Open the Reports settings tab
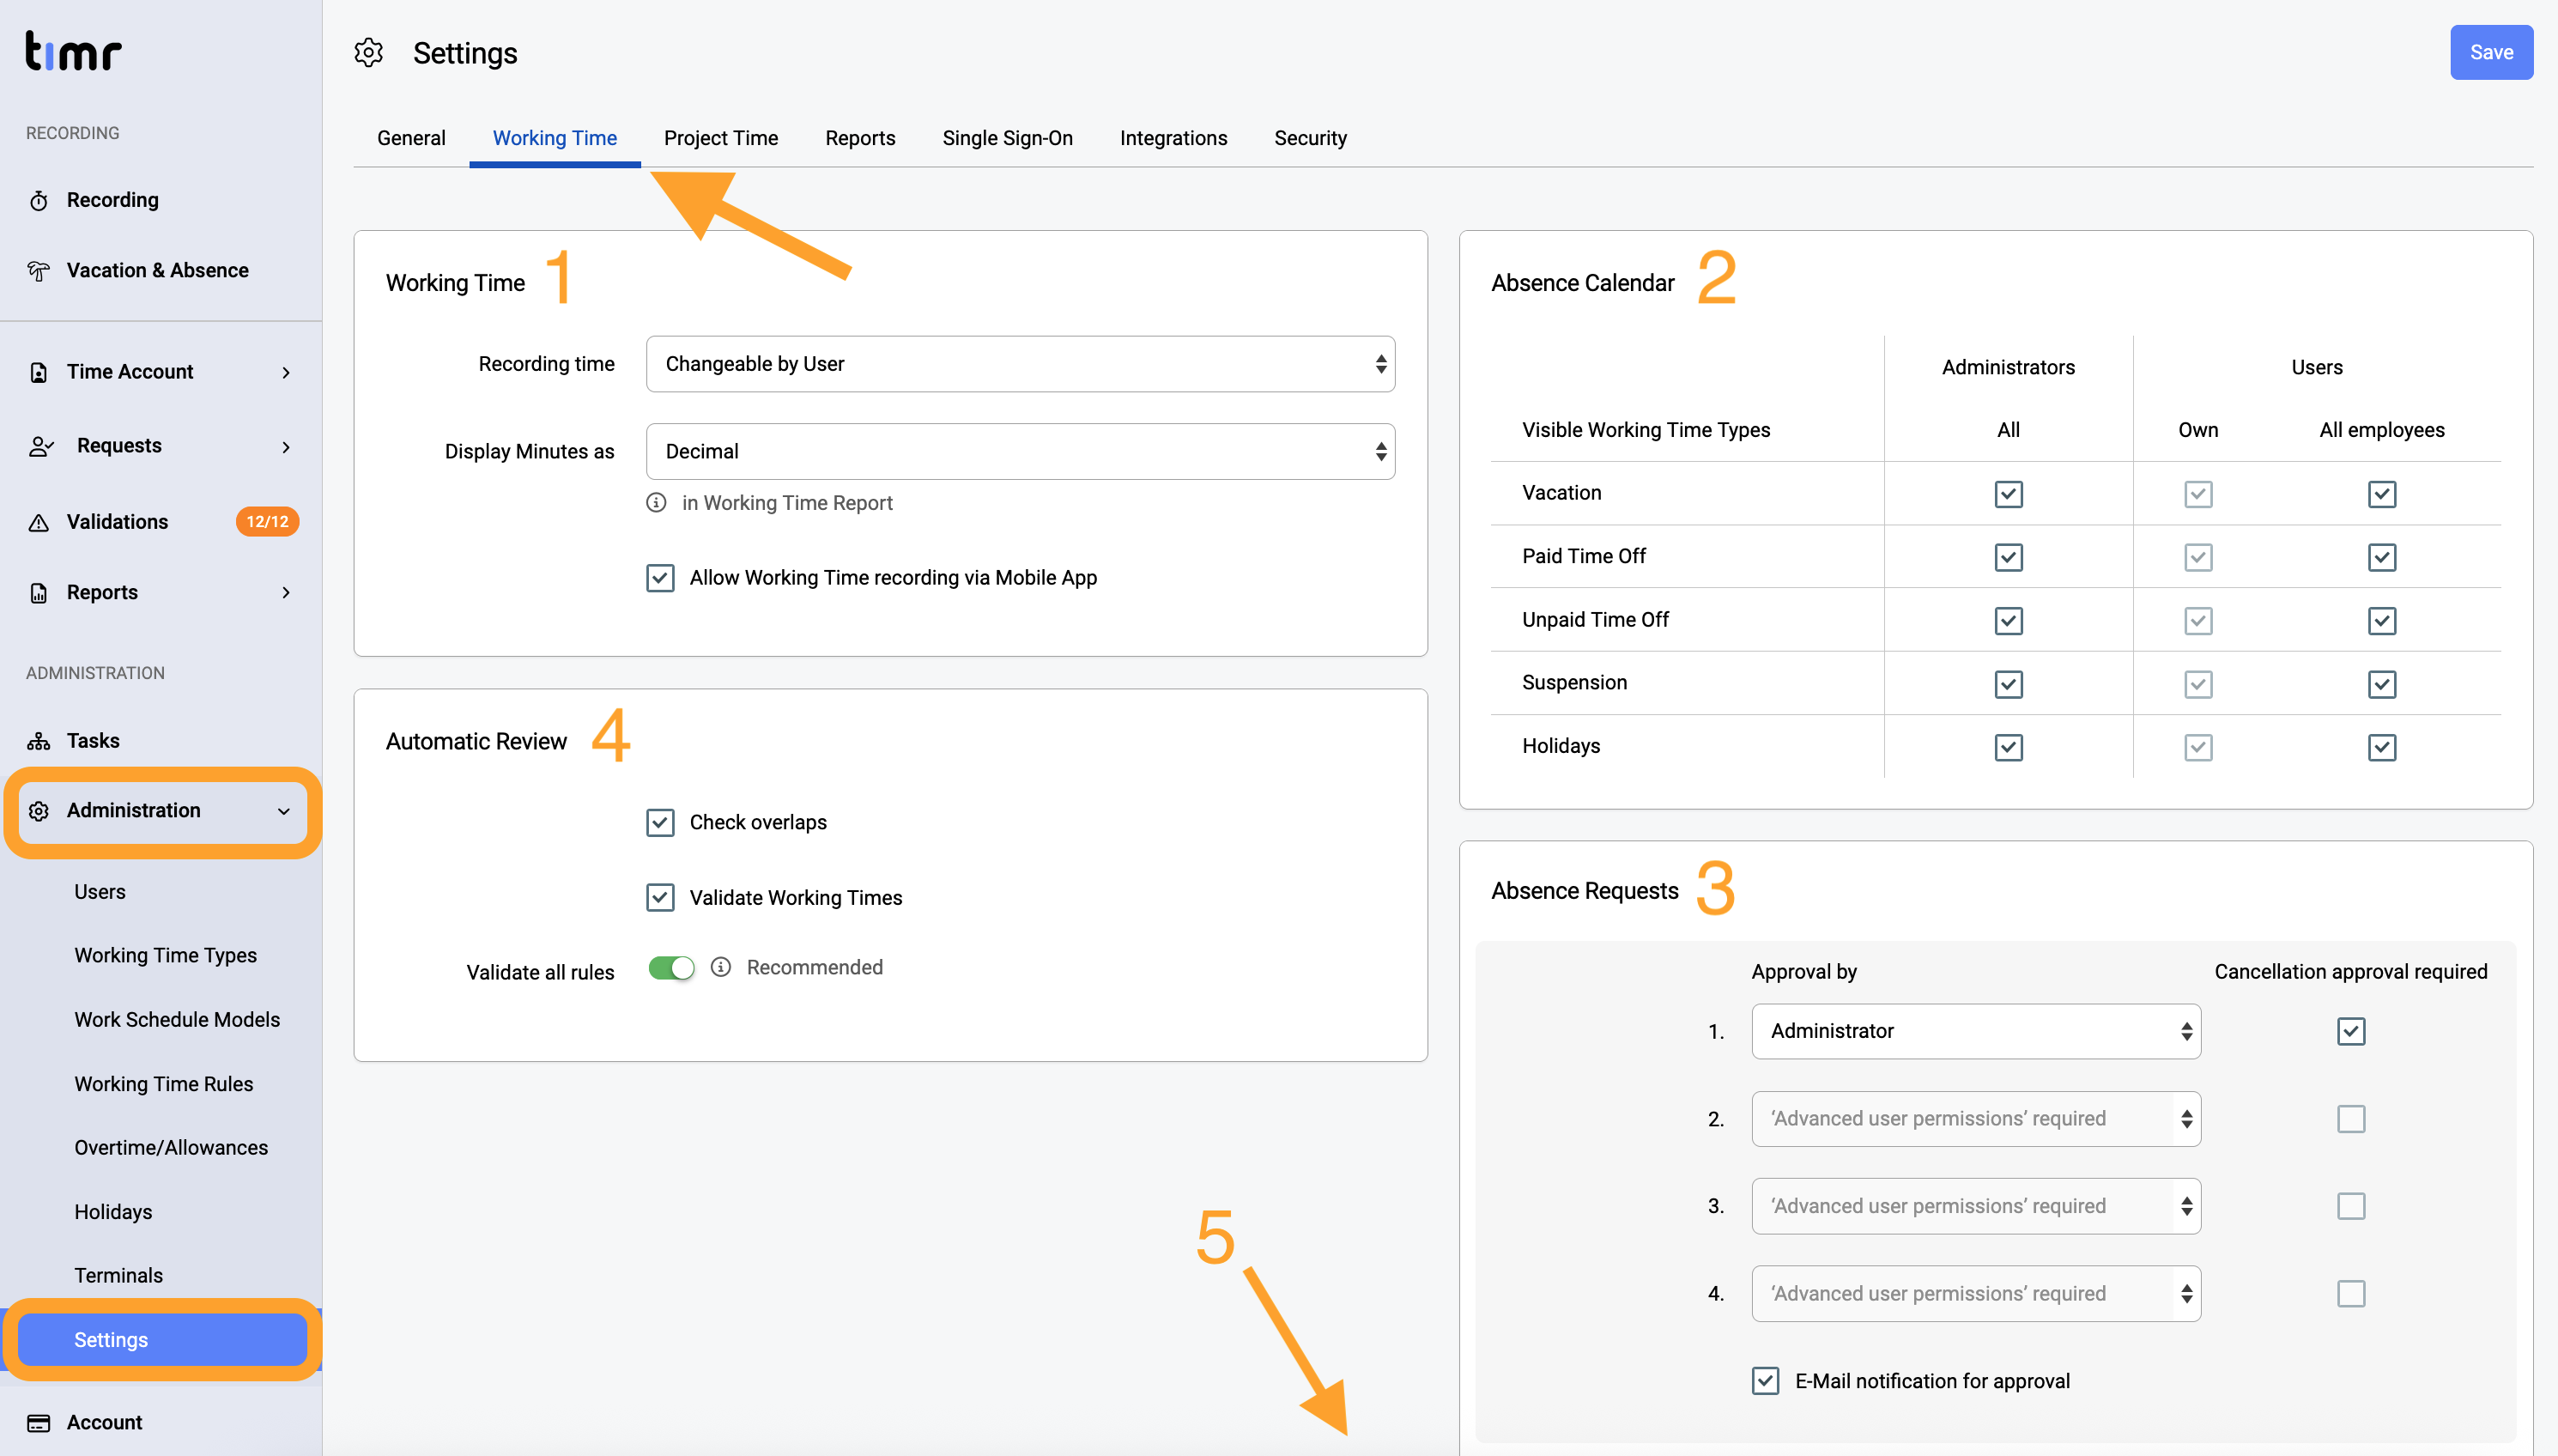The image size is (2558, 1456). (x=859, y=138)
